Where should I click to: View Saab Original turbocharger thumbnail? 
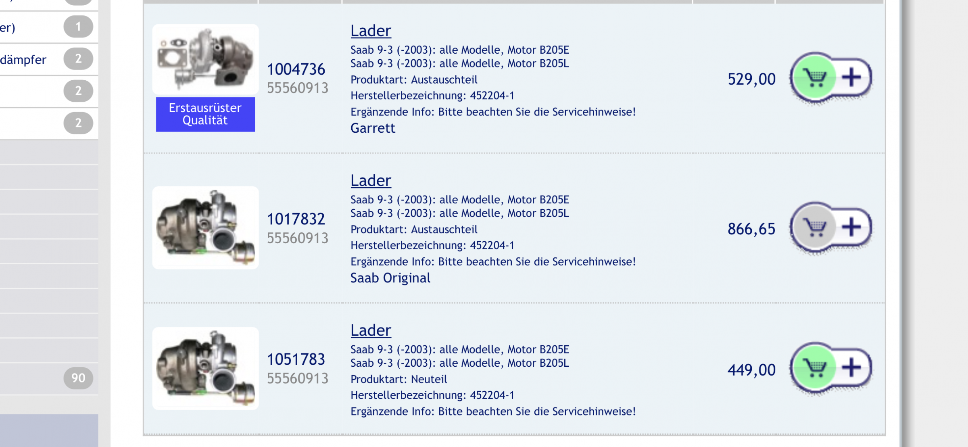pyautogui.click(x=205, y=228)
